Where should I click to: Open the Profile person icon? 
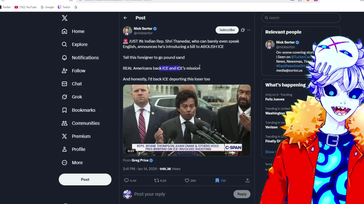65,149
